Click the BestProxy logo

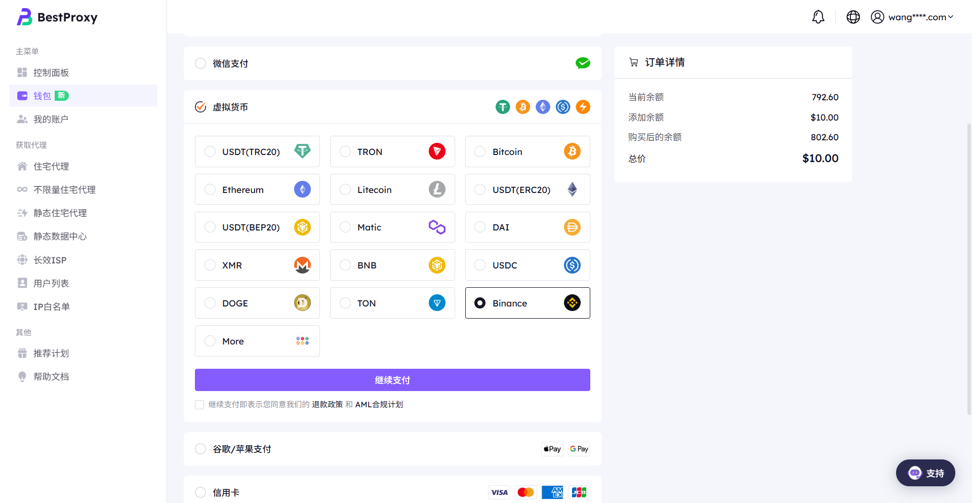click(x=57, y=17)
